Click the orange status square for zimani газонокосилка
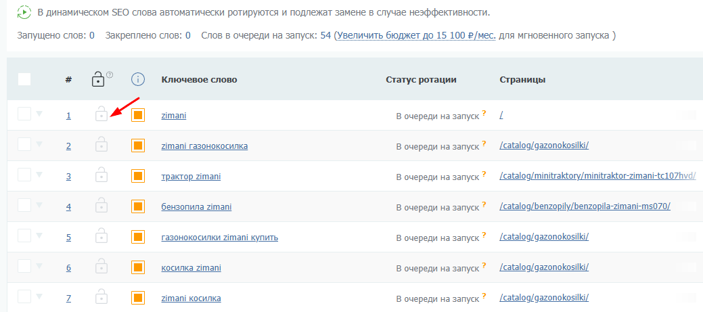Image resolution: width=703 pixels, height=312 pixels. (x=138, y=146)
